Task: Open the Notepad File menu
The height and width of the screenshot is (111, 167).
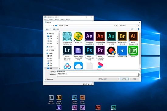Action: (46, 20)
